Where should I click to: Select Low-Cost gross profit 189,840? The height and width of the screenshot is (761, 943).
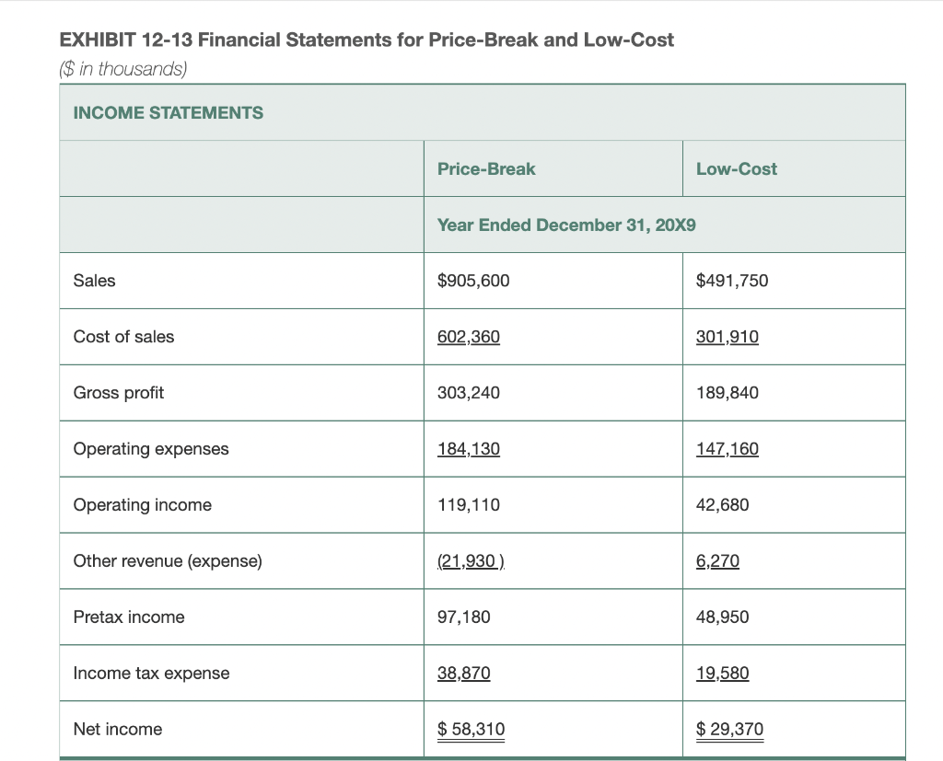728,393
